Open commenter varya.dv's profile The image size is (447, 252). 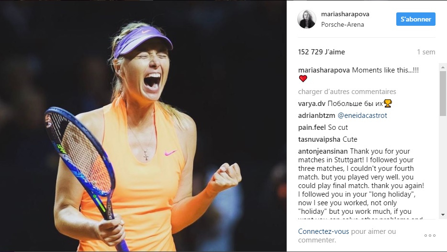coord(312,104)
